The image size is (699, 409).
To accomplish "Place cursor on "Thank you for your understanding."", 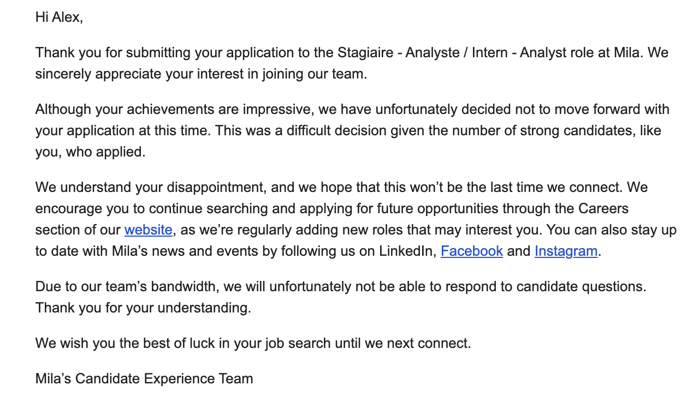I will click(x=143, y=308).
